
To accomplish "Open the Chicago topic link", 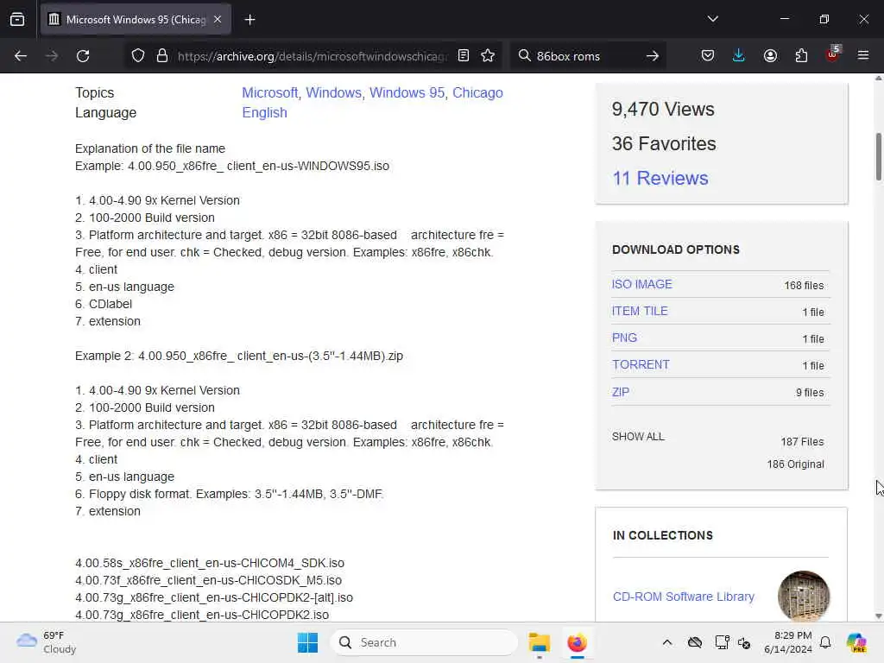I will [x=477, y=92].
